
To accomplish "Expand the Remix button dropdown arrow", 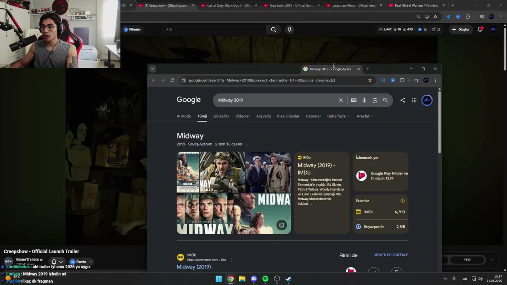I will (91, 262).
